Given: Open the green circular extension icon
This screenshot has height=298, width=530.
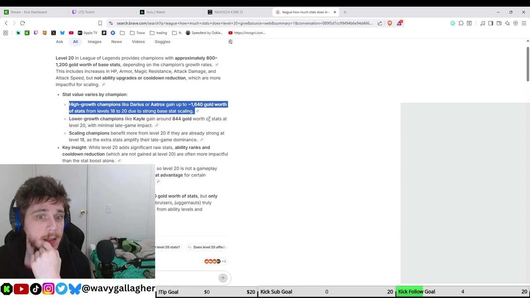Looking at the screenshot, I should coord(453,23).
